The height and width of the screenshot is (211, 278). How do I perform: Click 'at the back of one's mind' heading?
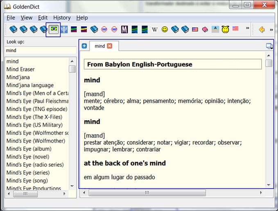pyautogui.click(x=125, y=163)
